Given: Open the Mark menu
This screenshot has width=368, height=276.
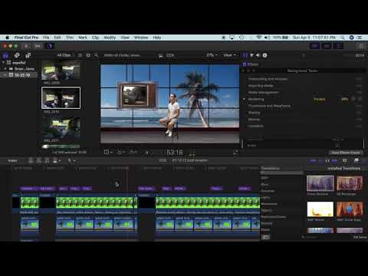Looking at the screenshot, I should tap(83, 38).
